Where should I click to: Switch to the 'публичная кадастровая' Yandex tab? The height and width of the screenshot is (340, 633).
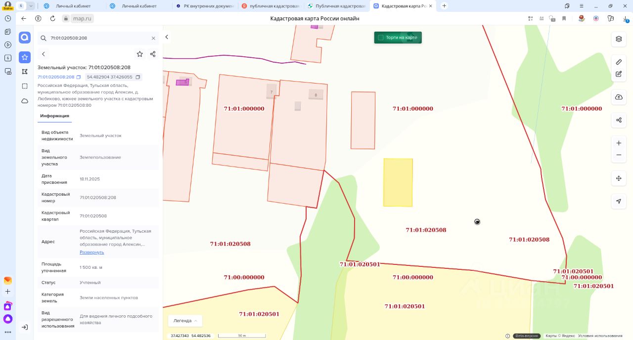point(270,6)
